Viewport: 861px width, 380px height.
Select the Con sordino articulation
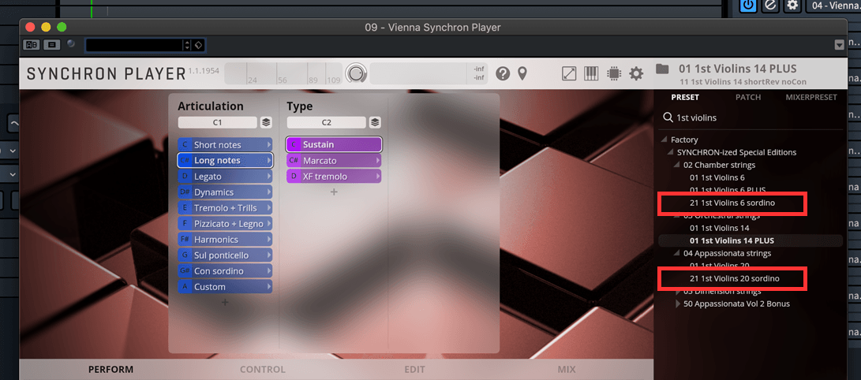tap(225, 271)
